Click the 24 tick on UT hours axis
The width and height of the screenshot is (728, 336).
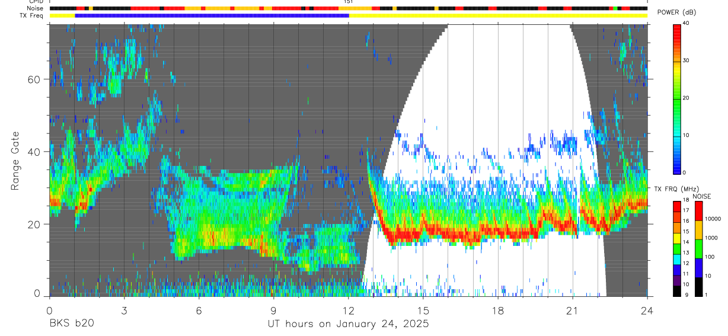point(647,310)
